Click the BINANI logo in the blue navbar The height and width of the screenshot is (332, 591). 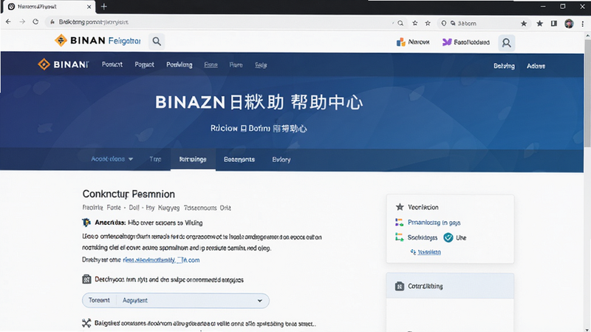pos(63,64)
